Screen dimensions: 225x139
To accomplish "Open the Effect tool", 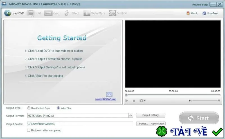I will 71,13.
